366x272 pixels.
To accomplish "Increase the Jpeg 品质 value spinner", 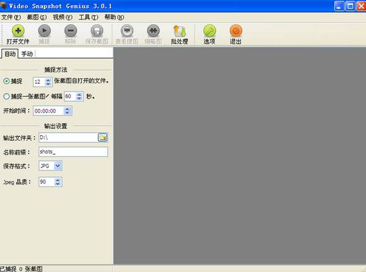I will pyautogui.click(x=57, y=180).
